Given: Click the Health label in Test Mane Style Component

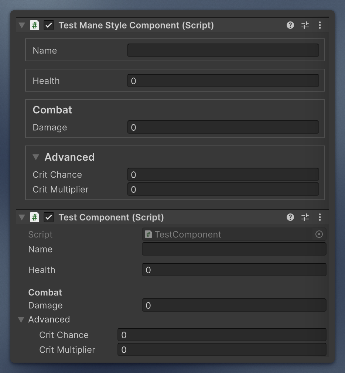Looking at the screenshot, I should tap(46, 81).
